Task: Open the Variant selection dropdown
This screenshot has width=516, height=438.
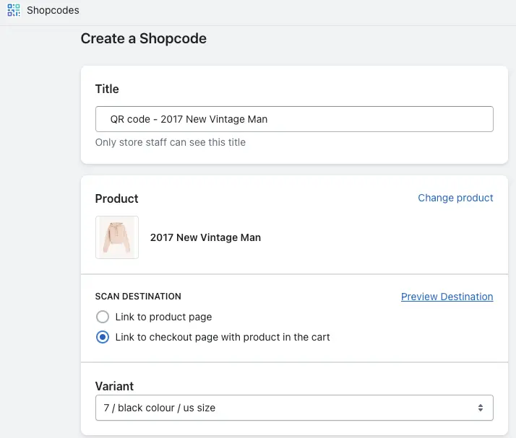Action: (x=294, y=408)
